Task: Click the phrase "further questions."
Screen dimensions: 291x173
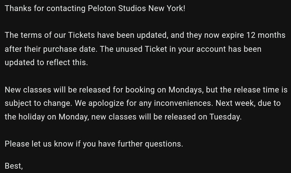Action: (150, 144)
